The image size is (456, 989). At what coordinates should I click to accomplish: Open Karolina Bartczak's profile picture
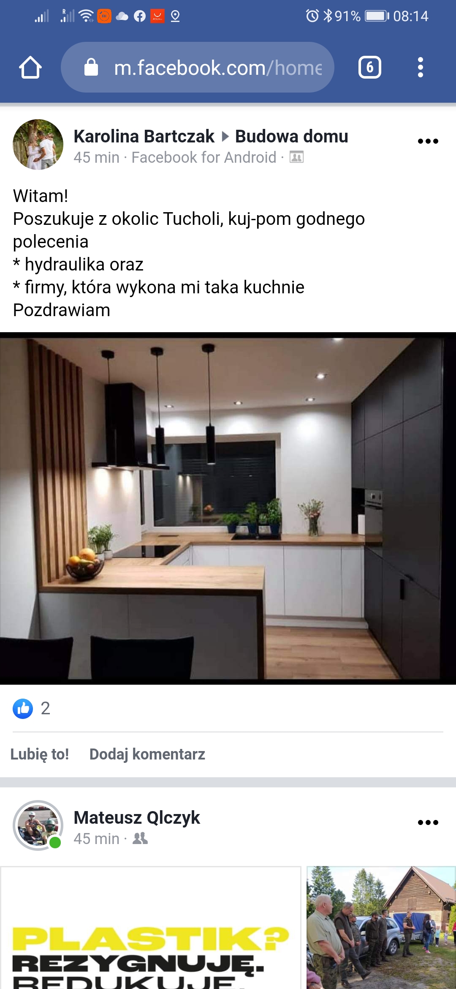click(38, 145)
